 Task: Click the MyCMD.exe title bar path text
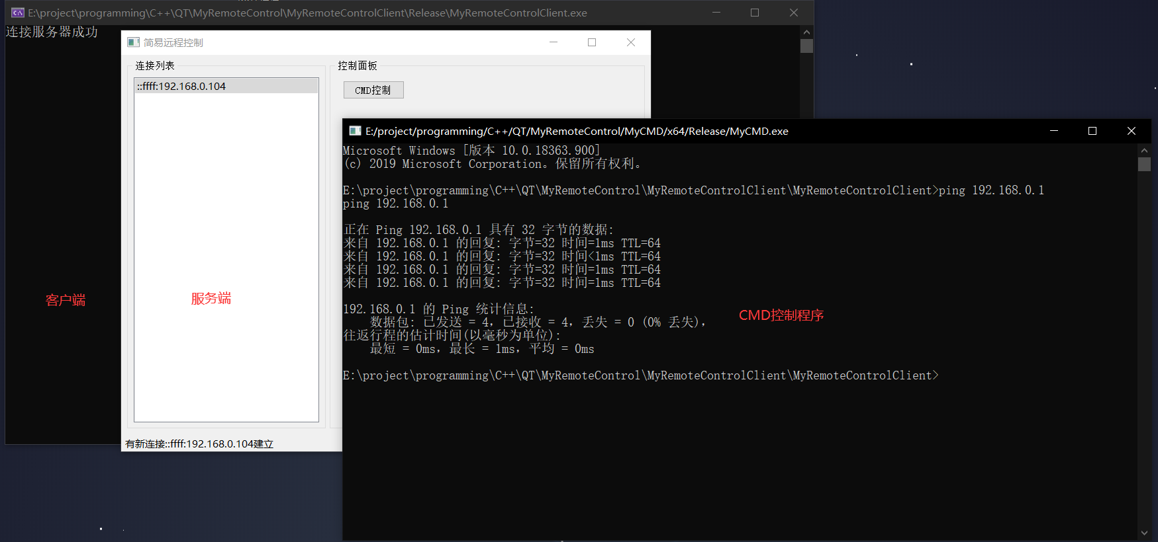(577, 131)
